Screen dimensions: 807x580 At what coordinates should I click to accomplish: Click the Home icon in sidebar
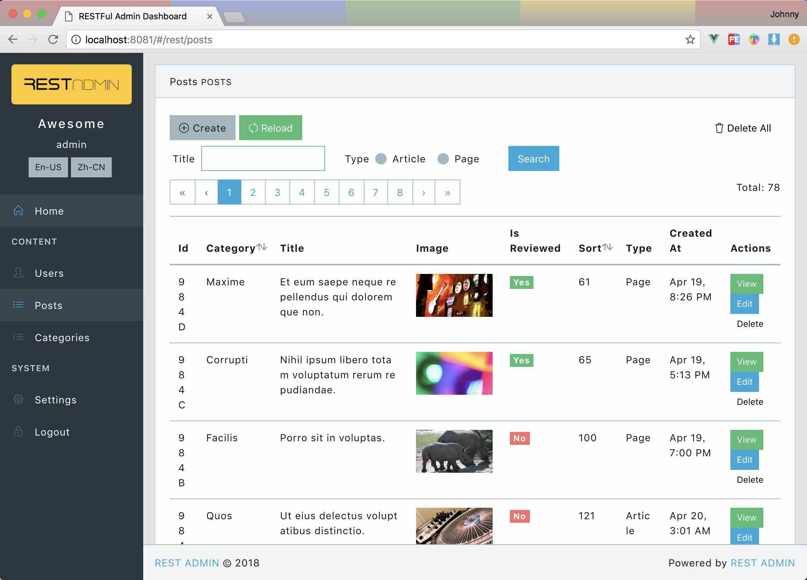tap(18, 211)
